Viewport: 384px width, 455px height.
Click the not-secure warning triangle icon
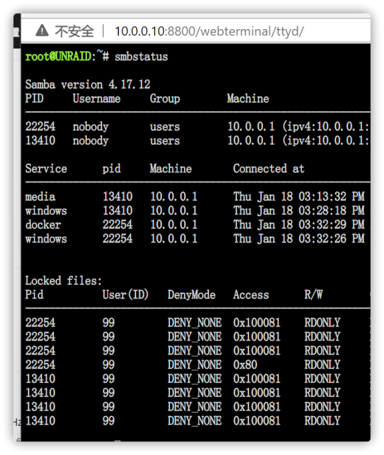(x=42, y=31)
